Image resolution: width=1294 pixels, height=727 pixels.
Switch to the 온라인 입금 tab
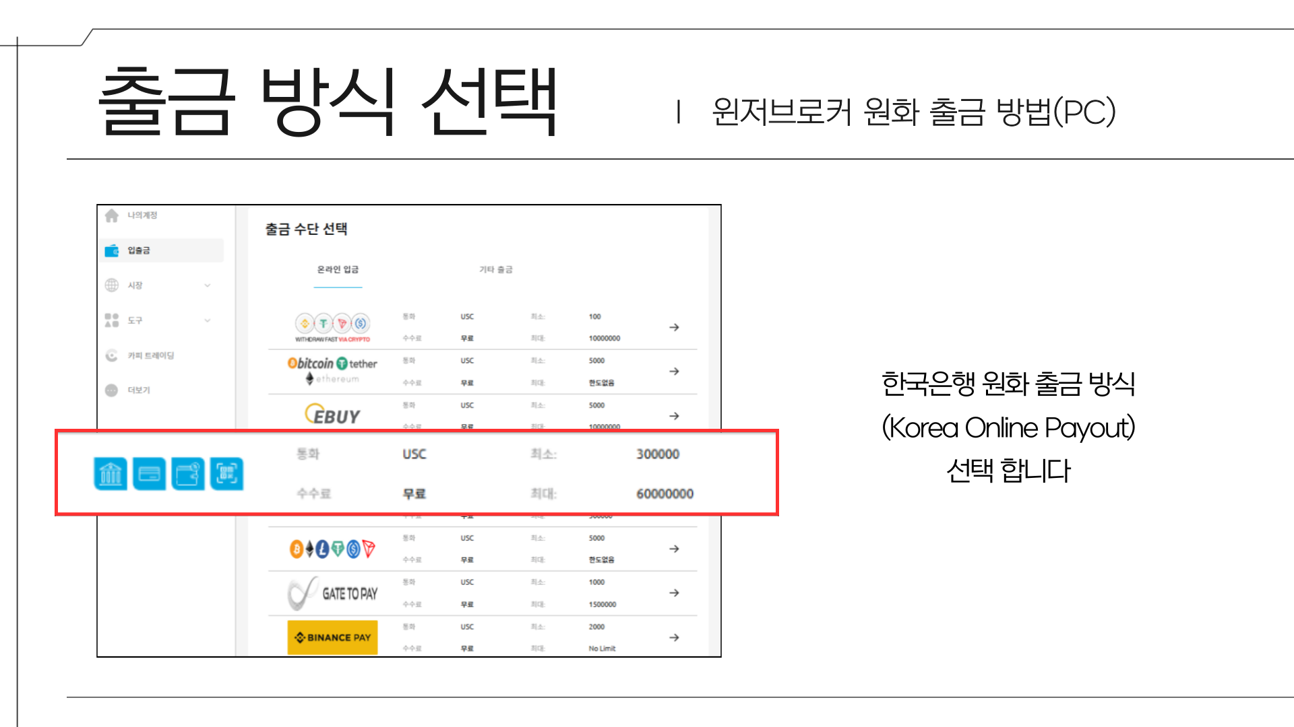pos(338,270)
